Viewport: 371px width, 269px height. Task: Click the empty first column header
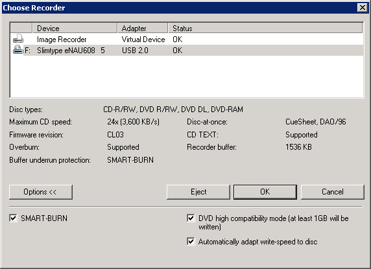pyautogui.click(x=21, y=29)
